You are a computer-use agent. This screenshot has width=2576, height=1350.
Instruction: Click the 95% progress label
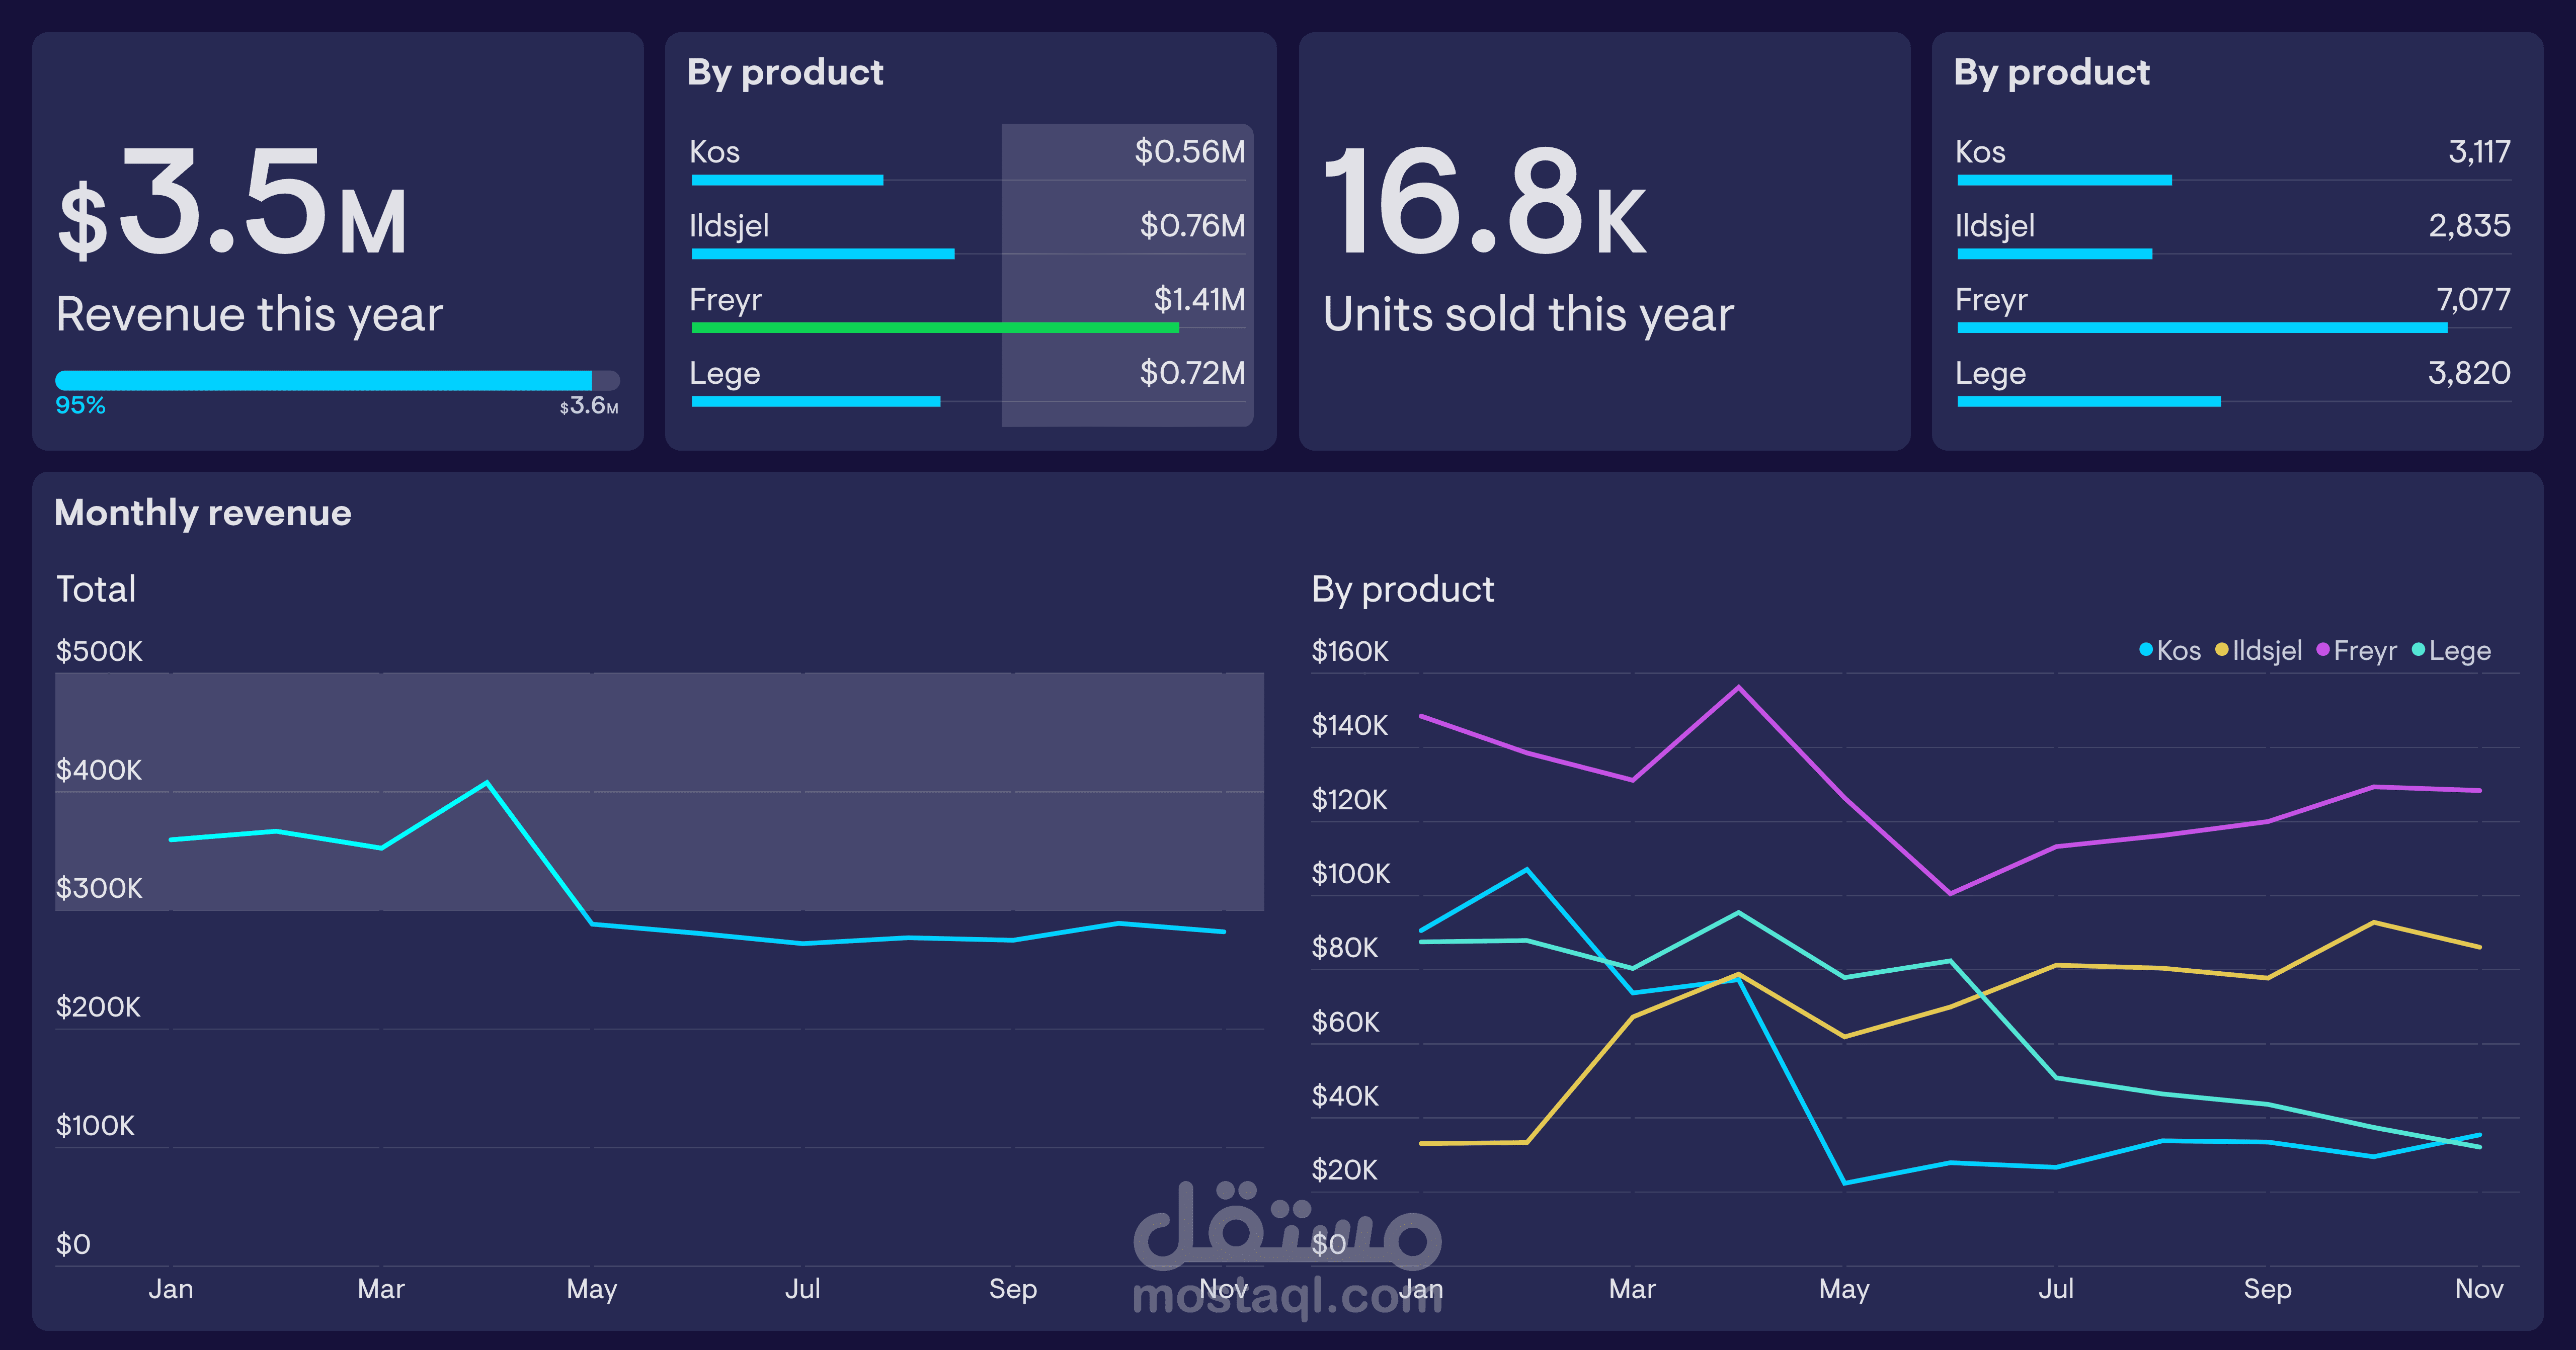pyautogui.click(x=80, y=405)
